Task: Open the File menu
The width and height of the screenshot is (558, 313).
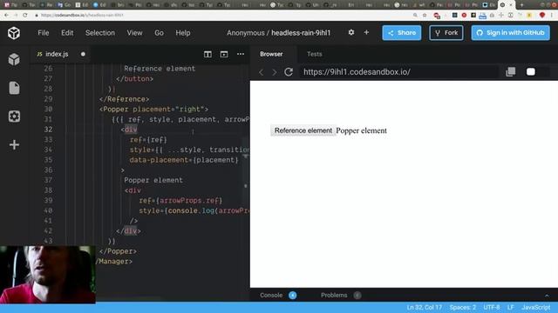Action: (44, 33)
